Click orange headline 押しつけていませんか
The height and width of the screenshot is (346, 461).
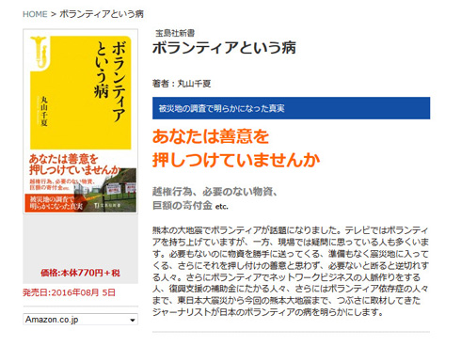point(236,160)
